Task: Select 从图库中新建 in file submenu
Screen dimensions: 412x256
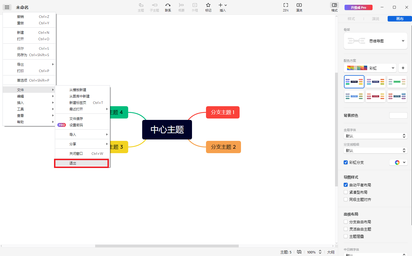Action: [83, 96]
